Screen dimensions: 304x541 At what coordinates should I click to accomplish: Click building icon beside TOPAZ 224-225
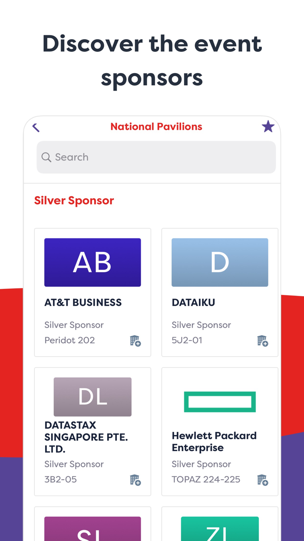[262, 481]
